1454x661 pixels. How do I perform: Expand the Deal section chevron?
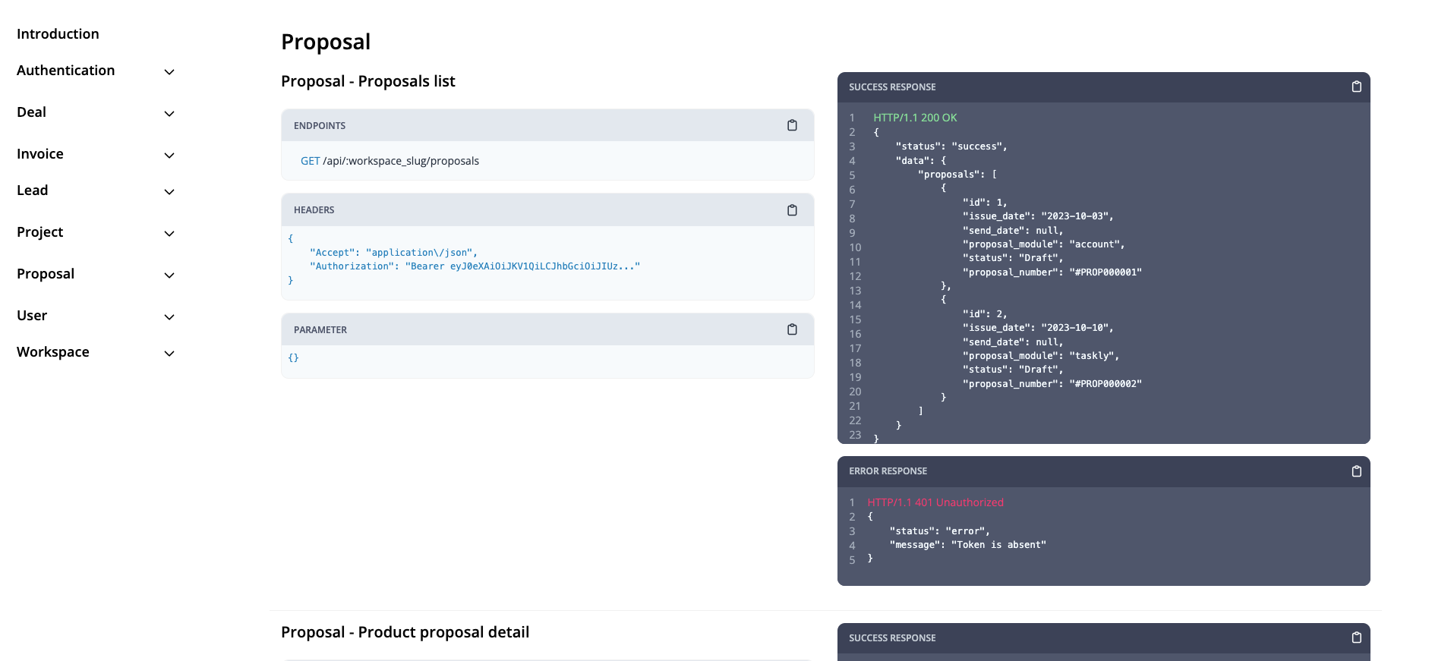[169, 114]
